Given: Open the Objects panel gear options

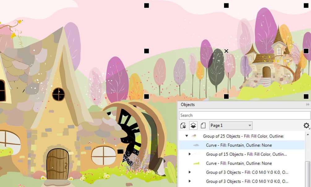Looking at the screenshot, I should (306, 125).
